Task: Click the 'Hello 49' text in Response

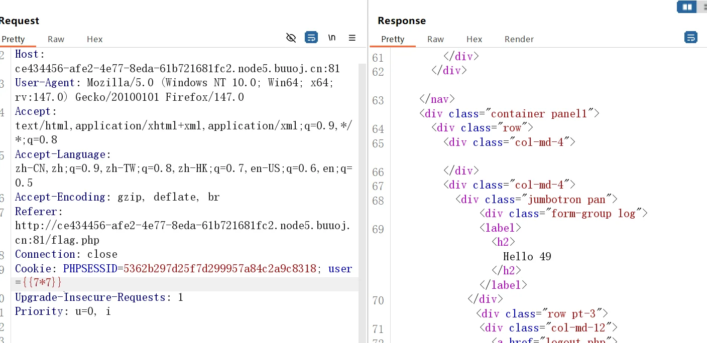Action: 527,257
